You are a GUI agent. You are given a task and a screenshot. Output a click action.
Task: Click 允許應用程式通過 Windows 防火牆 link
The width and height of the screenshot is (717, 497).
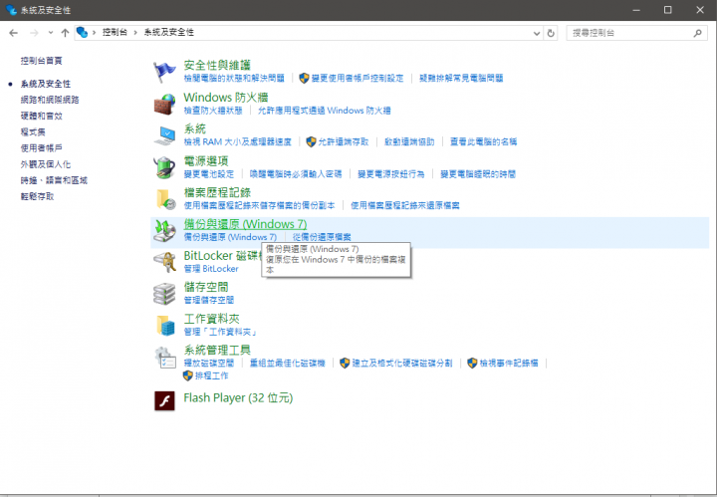pos(325,111)
